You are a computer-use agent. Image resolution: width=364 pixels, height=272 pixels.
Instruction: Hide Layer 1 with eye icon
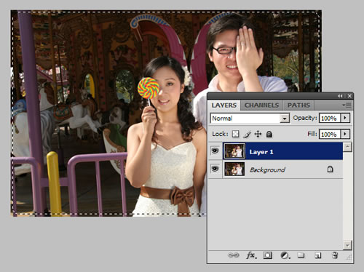click(215, 151)
